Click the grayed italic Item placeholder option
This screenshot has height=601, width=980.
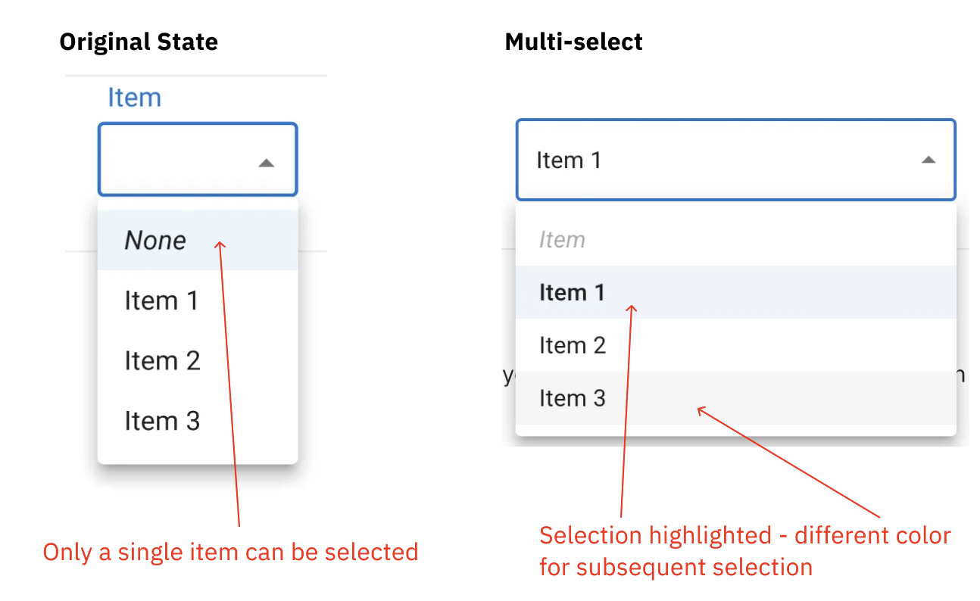tap(562, 240)
